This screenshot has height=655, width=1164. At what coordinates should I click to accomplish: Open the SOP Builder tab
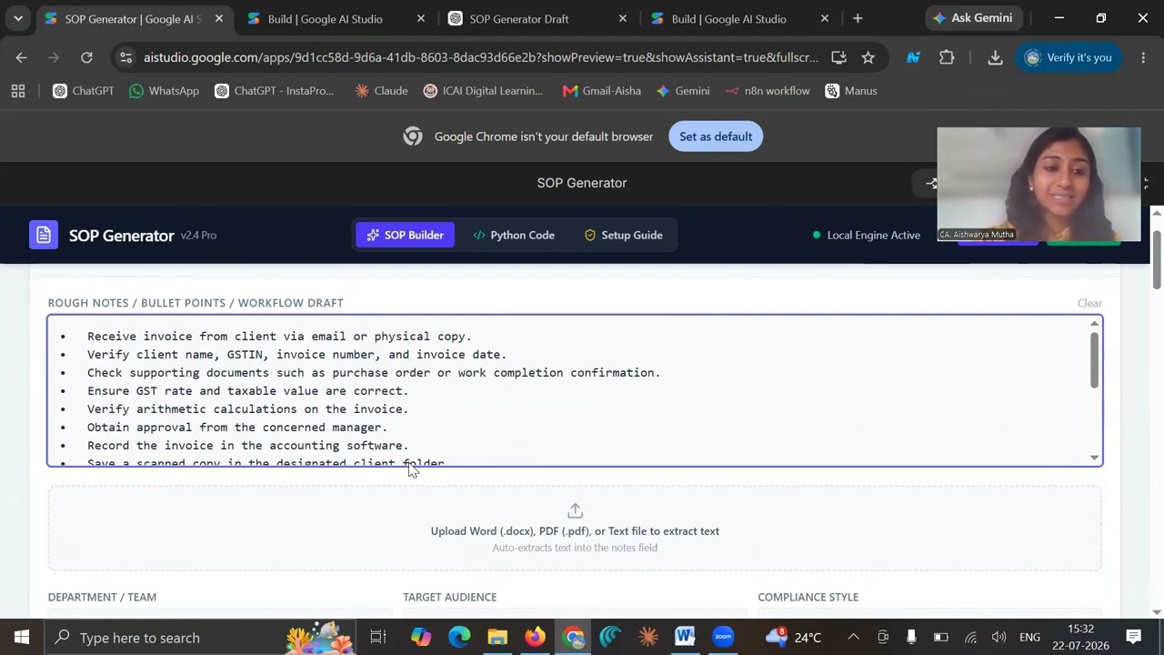coord(405,235)
